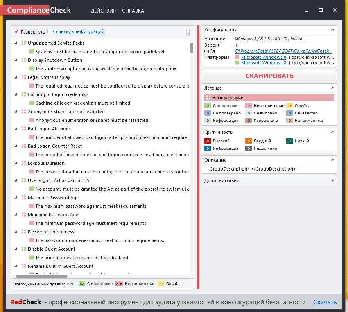Collapse the Легенда panel
The width and height of the screenshot is (348, 312).
pyautogui.click(x=332, y=88)
